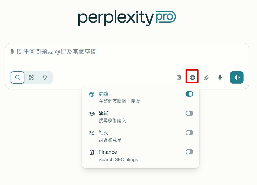
Task: Click the 網絡 globe icon in the menu
Action: click(x=92, y=94)
